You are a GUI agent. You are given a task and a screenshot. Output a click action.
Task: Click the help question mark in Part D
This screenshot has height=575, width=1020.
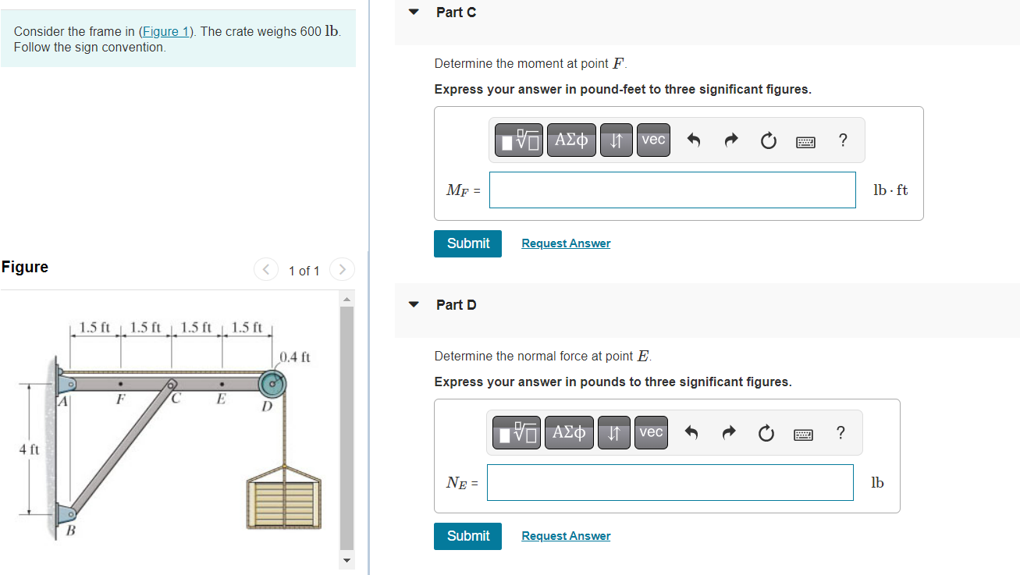pos(841,432)
